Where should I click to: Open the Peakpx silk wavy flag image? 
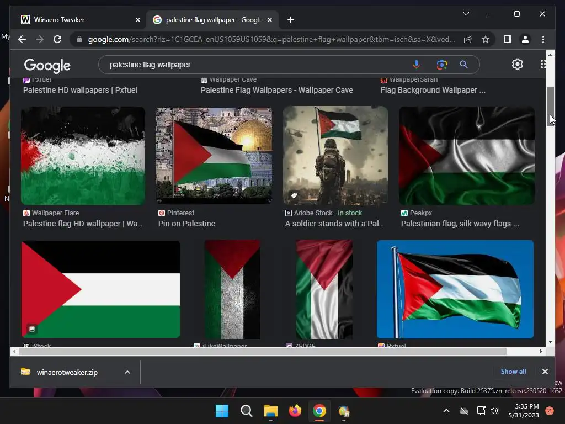click(x=467, y=155)
